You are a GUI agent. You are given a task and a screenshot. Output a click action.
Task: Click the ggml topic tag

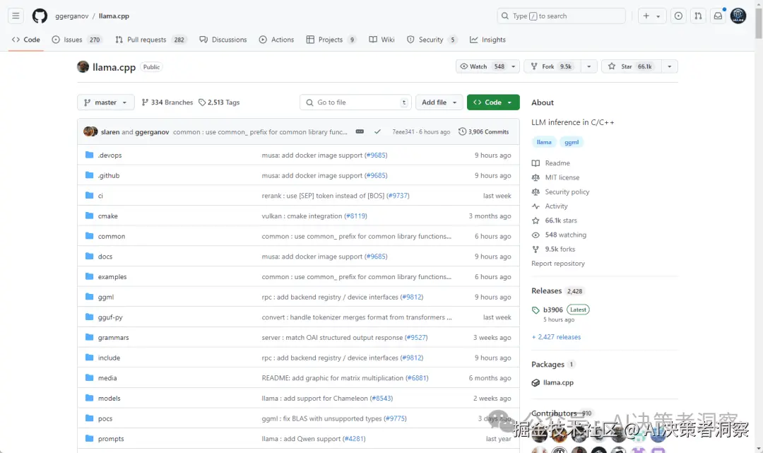(572, 142)
